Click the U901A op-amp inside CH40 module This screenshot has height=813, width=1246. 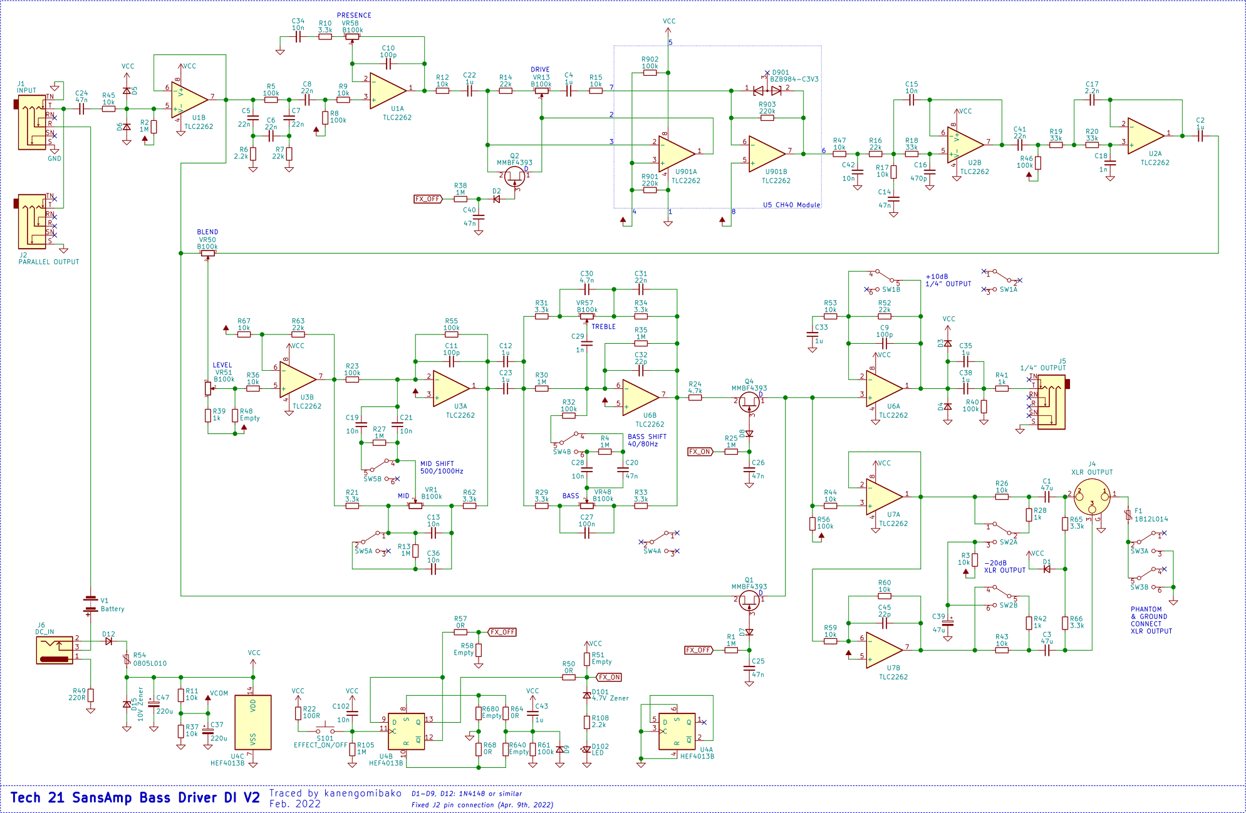click(x=677, y=153)
